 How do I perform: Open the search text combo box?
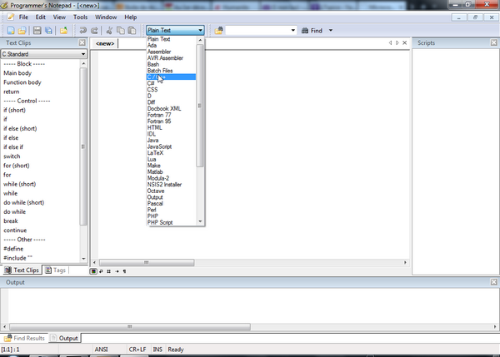click(x=292, y=31)
